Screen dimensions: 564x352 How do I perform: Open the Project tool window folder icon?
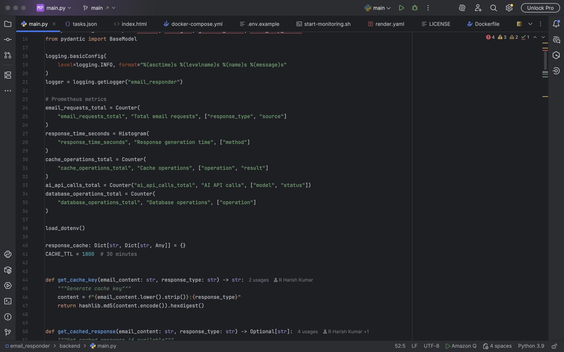click(8, 24)
